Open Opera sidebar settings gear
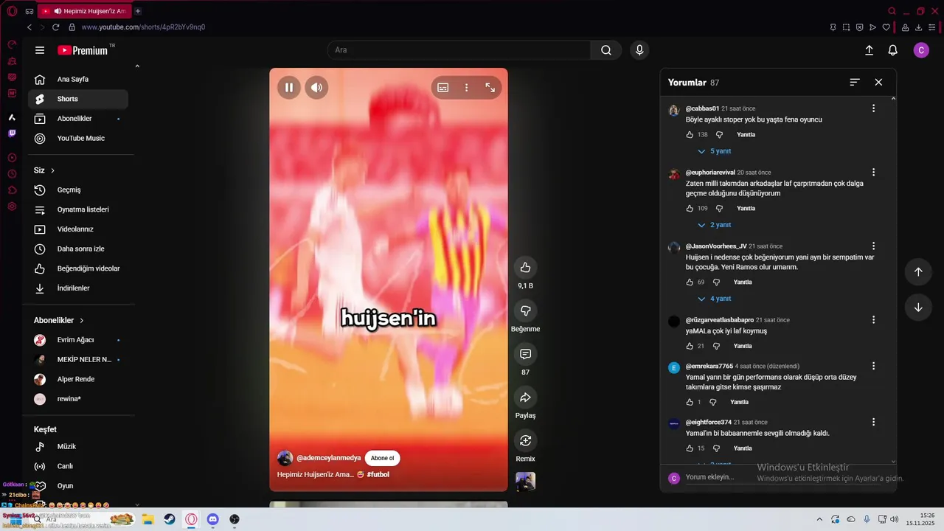 [x=12, y=206]
